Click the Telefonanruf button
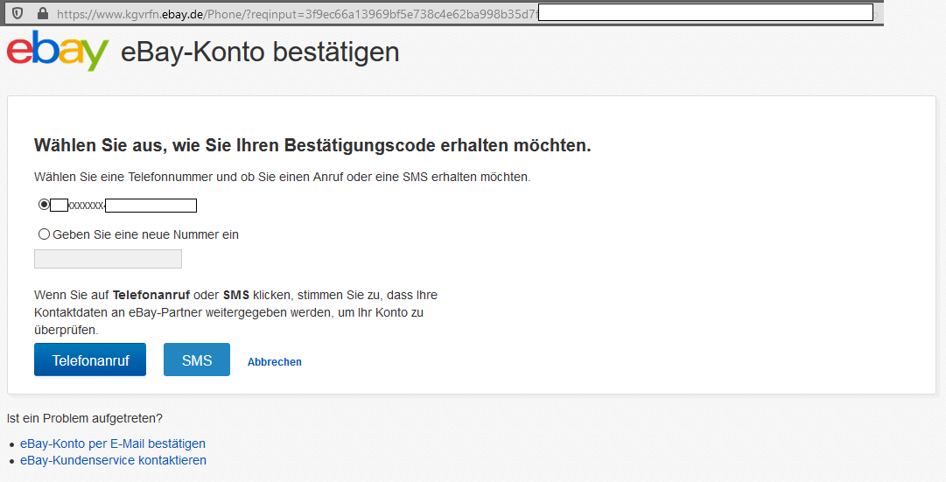This screenshot has width=946, height=482. (90, 360)
